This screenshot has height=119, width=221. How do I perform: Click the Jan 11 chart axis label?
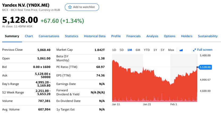point(116,104)
